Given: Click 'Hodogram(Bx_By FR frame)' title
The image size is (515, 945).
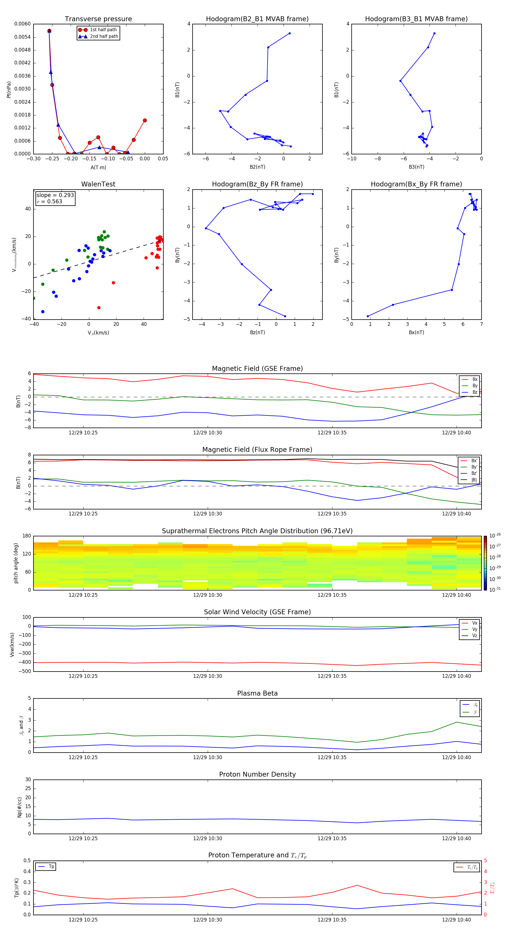Looking at the screenshot, I should [416, 184].
